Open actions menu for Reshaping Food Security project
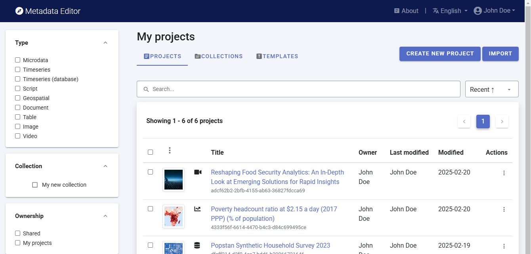531x254 pixels. point(504,173)
